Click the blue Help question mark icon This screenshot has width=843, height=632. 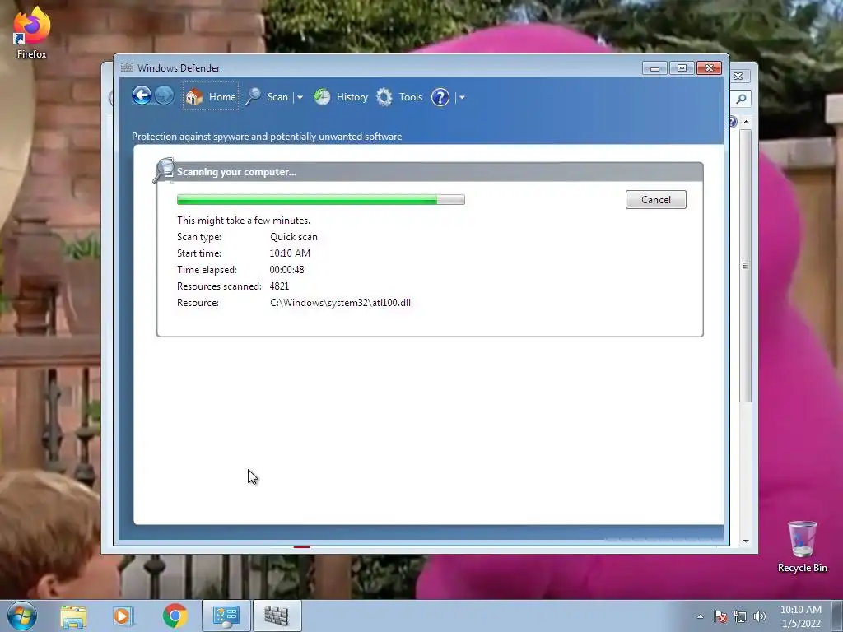(x=440, y=97)
